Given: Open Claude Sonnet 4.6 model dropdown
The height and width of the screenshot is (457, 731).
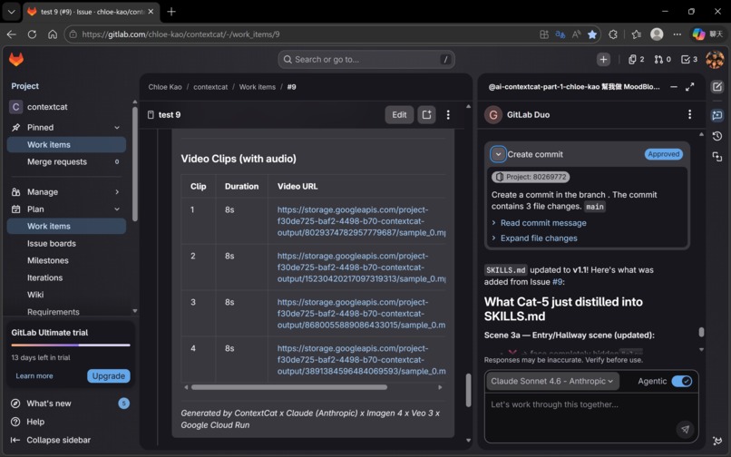Looking at the screenshot, I should click(x=552, y=381).
